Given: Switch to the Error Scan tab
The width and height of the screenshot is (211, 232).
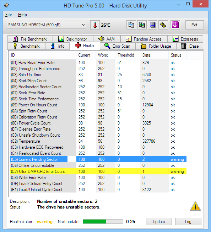Looking at the screenshot, I should click(x=118, y=46).
